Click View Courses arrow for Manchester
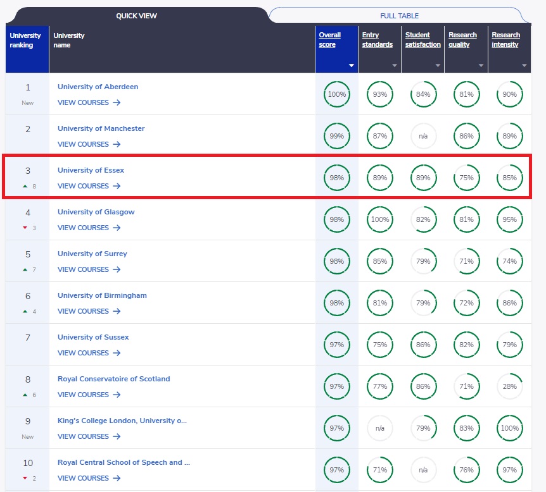 [117, 144]
